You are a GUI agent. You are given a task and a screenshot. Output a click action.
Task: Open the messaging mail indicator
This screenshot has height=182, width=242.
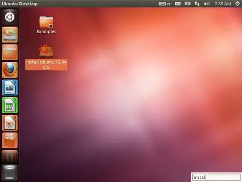[177, 4]
